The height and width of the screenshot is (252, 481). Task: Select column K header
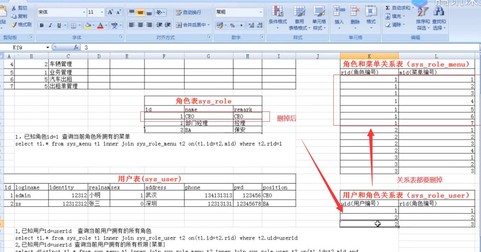pyautogui.click(x=369, y=55)
